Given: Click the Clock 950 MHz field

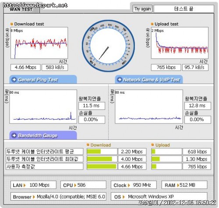Looking at the screenshot, I should tap(134, 185).
